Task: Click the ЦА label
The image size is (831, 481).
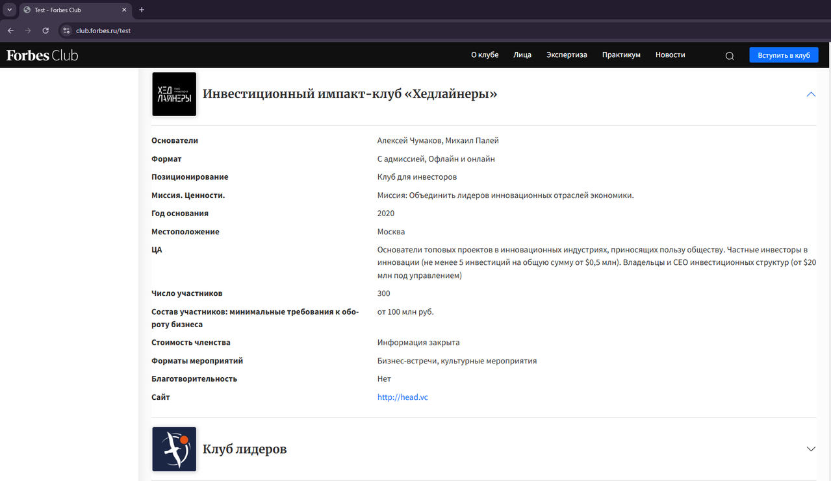Action: point(157,250)
